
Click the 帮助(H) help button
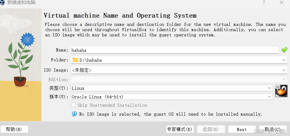pos(14,129)
